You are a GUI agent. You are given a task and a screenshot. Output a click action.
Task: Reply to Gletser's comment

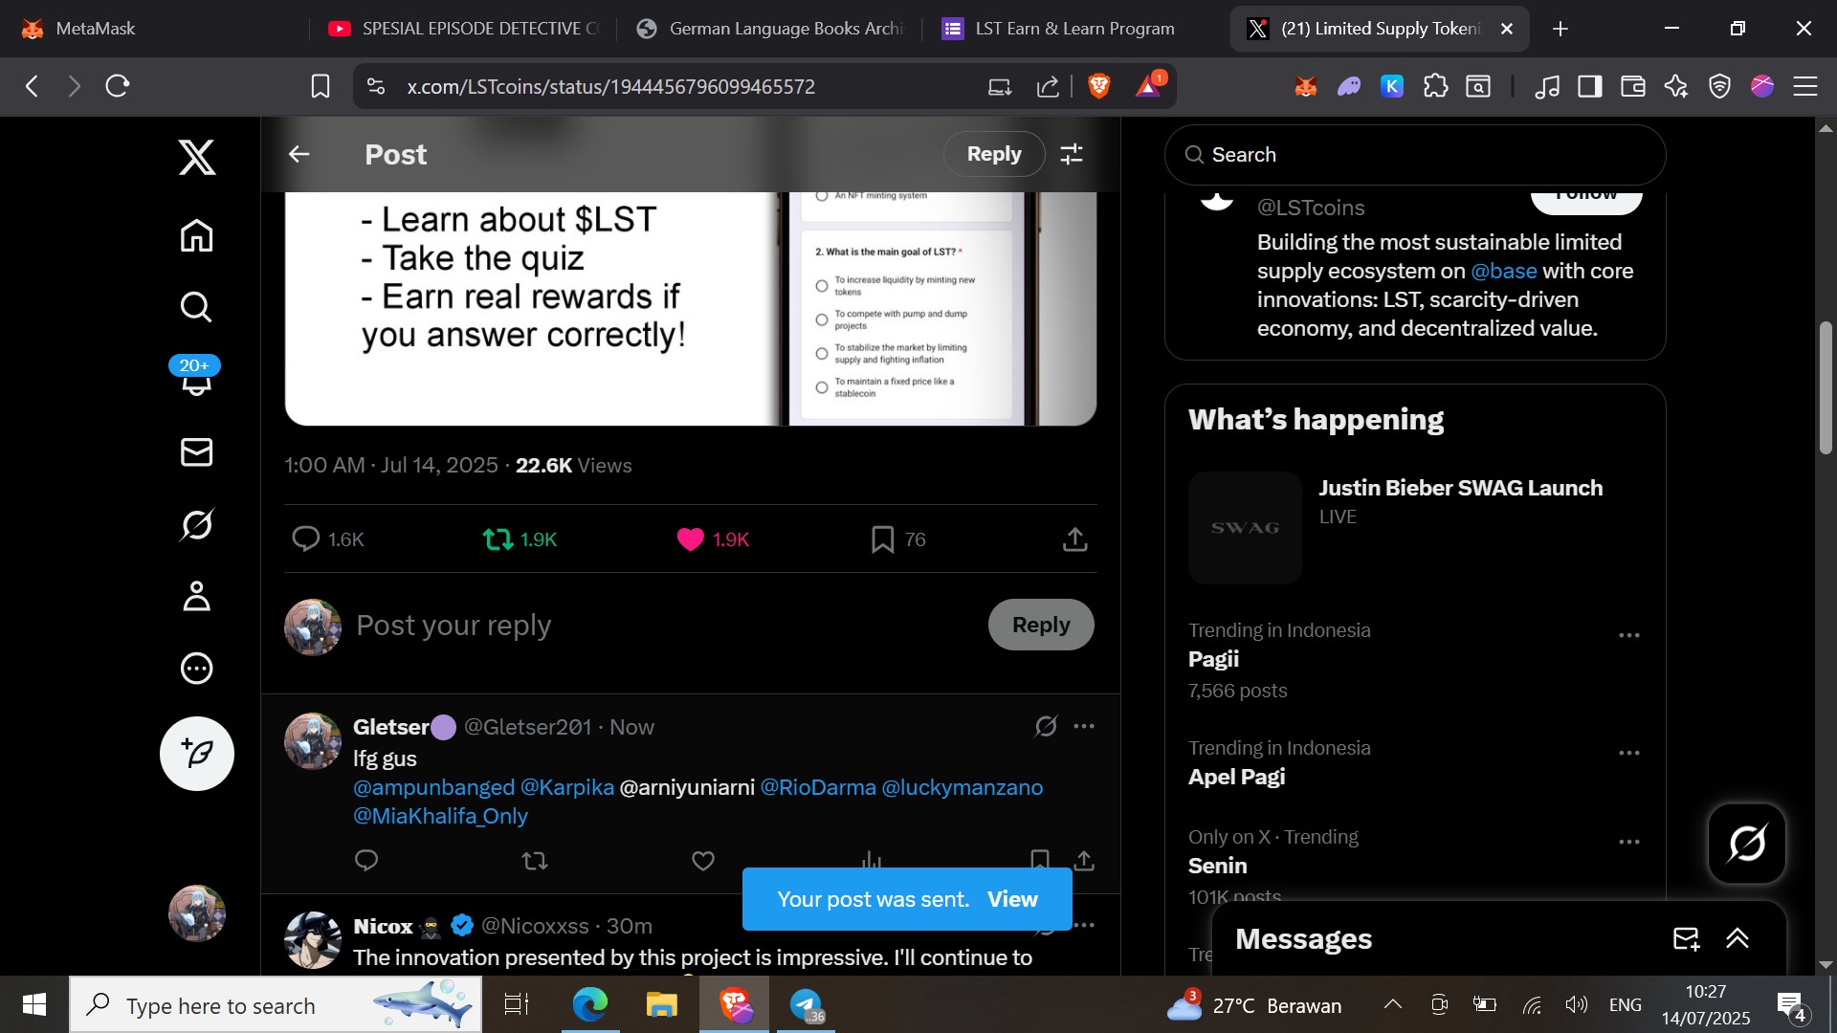(366, 860)
